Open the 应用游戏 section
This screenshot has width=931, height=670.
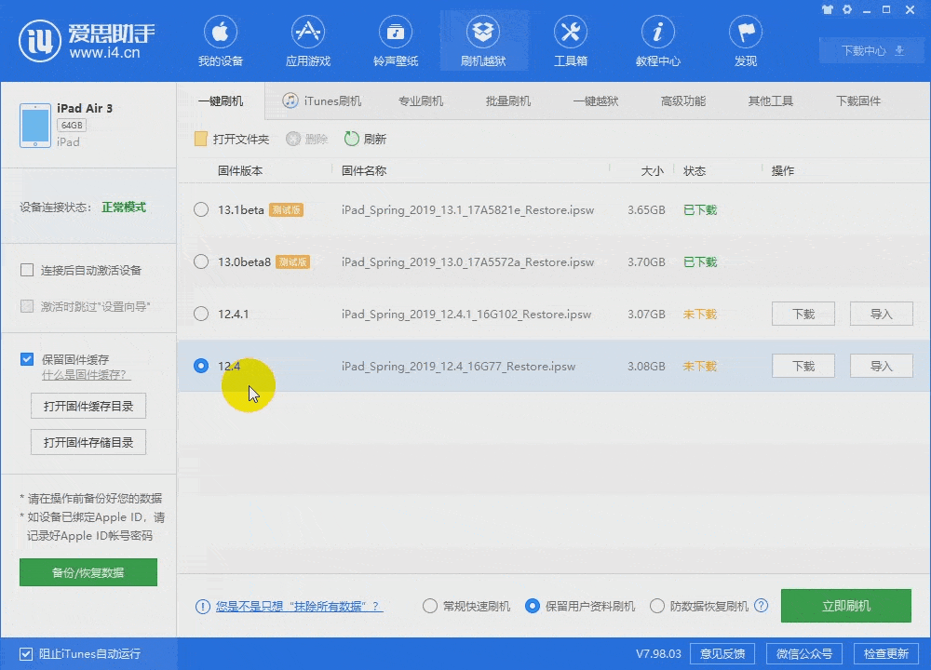(308, 42)
